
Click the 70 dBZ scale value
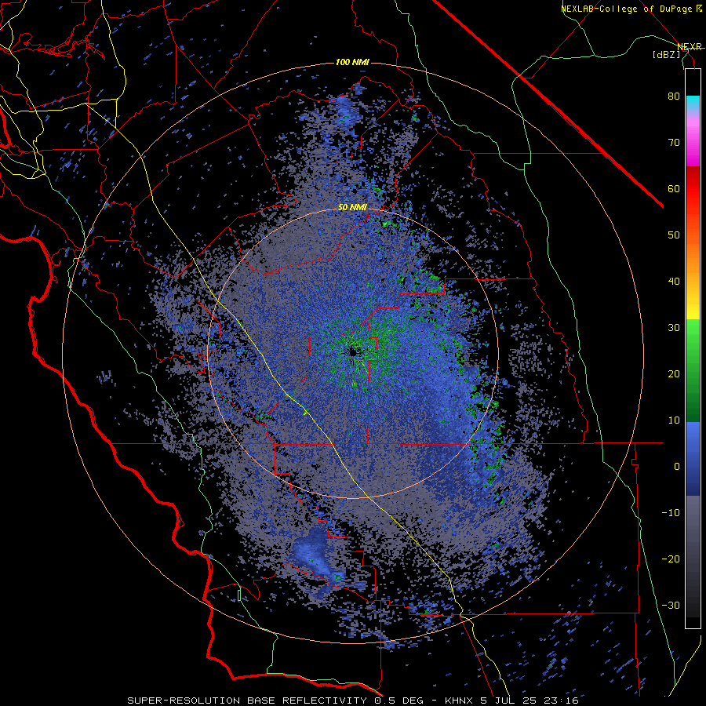[674, 143]
